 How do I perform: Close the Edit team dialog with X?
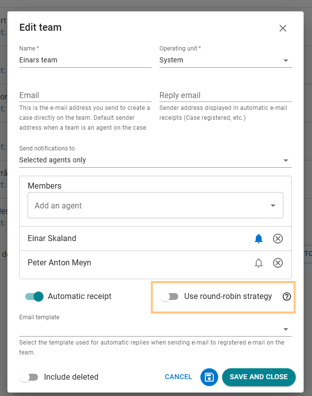[x=283, y=28]
